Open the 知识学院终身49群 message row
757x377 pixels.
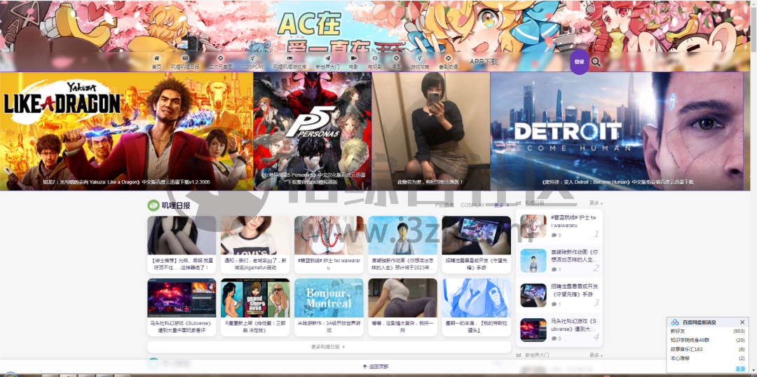pos(708,341)
